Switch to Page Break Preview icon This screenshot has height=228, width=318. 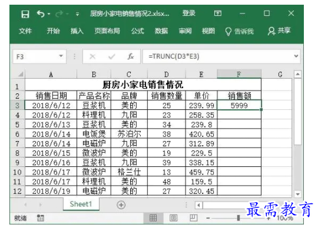point(193,218)
